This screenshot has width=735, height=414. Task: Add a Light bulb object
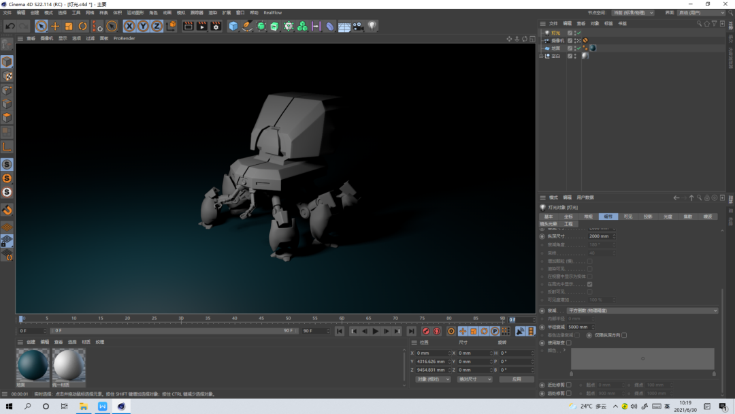pos(372,27)
